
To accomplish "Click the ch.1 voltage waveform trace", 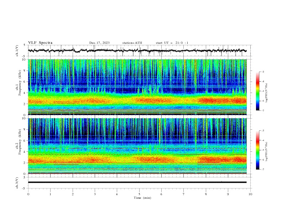I will tap(137, 51).
